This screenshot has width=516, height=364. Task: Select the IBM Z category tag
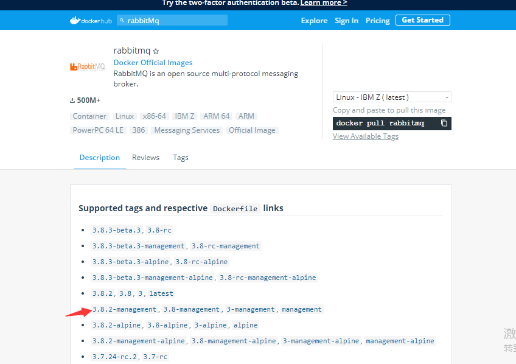tap(184, 116)
